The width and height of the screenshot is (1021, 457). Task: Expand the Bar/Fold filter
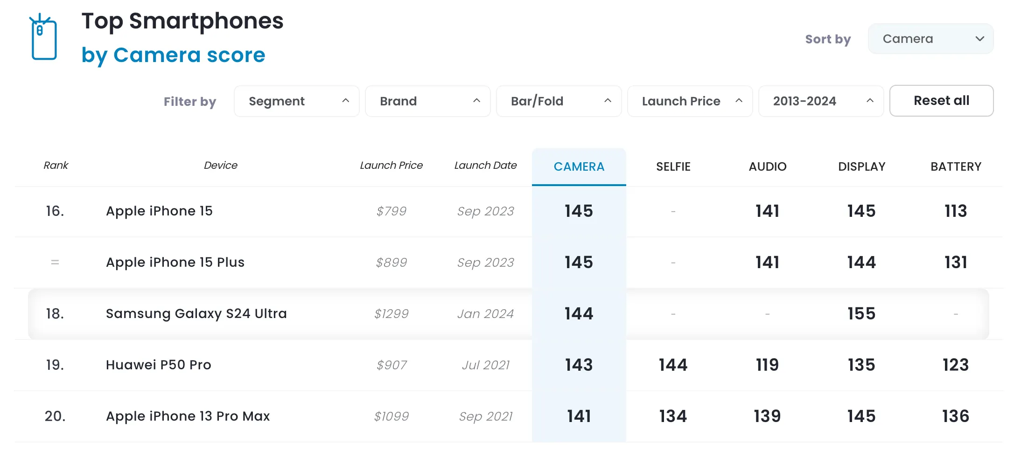click(x=559, y=101)
